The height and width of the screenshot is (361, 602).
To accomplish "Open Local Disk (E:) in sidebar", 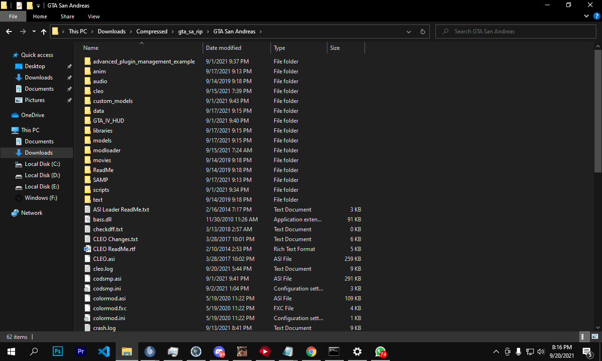I will pos(42,187).
